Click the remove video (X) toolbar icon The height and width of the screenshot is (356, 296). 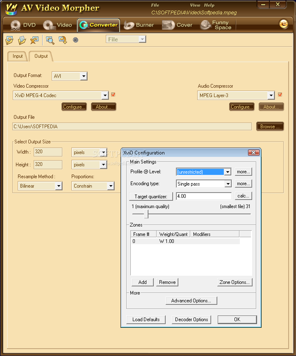(34, 40)
